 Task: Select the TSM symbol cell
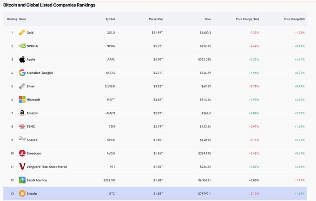pyautogui.click(x=112, y=127)
